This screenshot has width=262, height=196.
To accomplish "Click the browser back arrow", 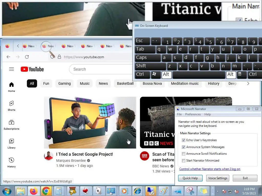I will click(8, 57).
